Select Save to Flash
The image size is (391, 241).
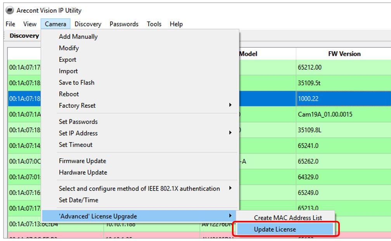pyautogui.click(x=140, y=83)
